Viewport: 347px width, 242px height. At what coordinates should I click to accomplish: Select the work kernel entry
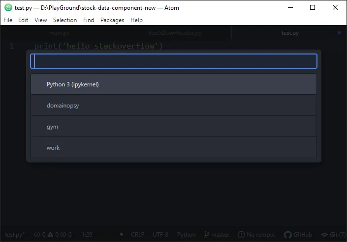pos(174,147)
